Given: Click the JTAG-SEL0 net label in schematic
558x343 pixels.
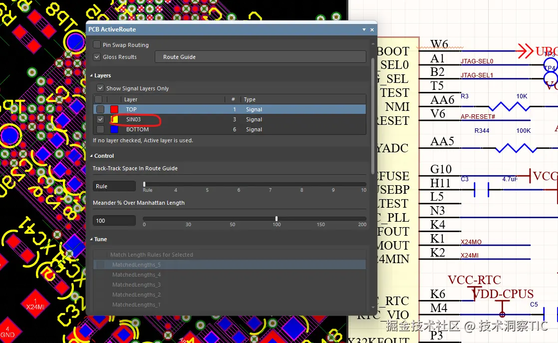Looking at the screenshot, I should [477, 61].
